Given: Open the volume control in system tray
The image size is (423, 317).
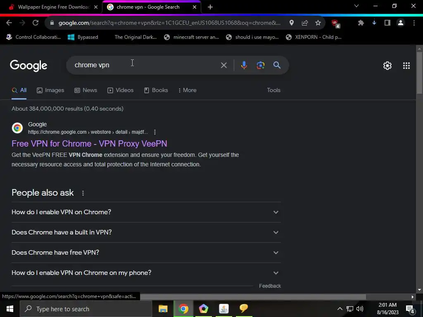Looking at the screenshot, I should pos(360,309).
